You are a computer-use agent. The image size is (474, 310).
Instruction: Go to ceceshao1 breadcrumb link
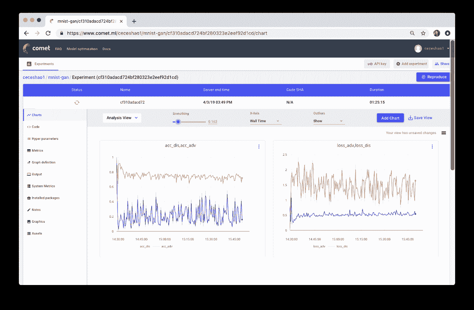pyautogui.click(x=34, y=77)
